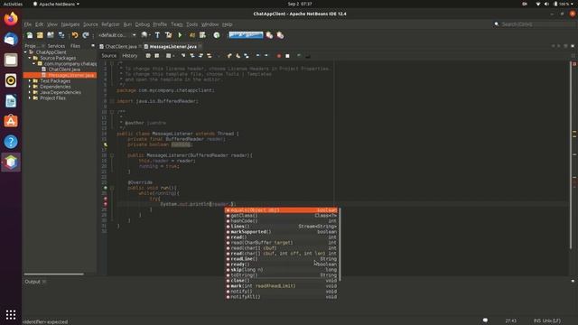Choose readLine() from completion list
Viewport: 578px width, 325px height.
281,259
